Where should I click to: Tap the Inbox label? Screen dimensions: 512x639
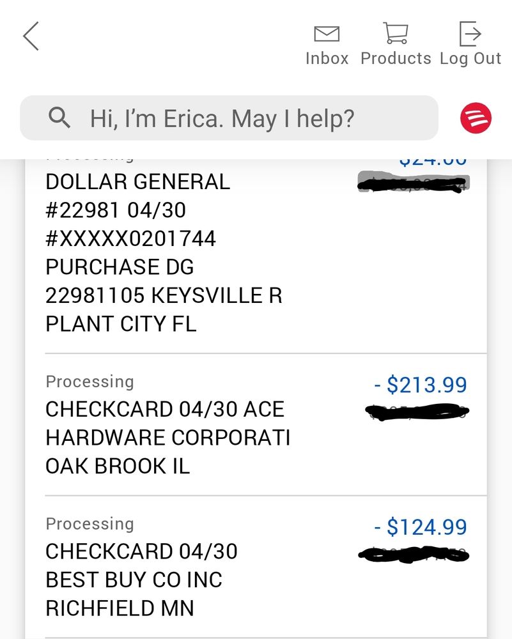(x=327, y=58)
